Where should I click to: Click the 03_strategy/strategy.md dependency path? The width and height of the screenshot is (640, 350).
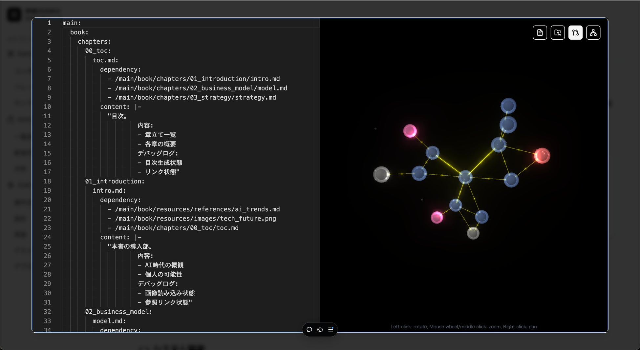(x=195, y=98)
